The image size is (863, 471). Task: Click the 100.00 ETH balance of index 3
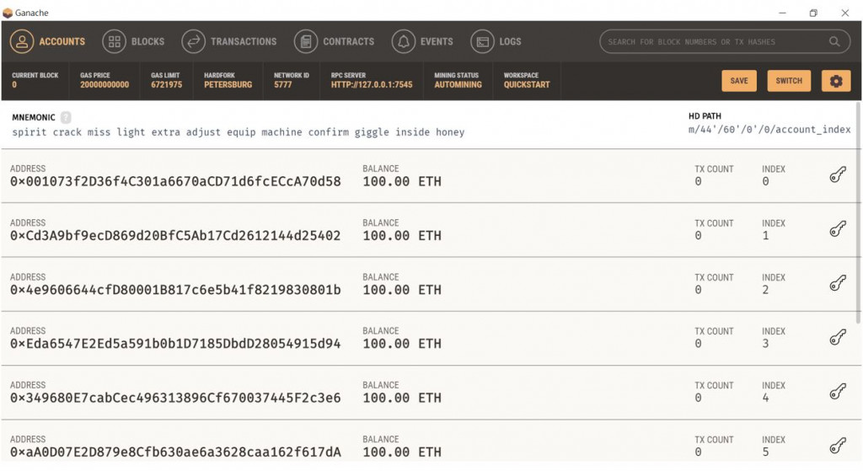[402, 344]
